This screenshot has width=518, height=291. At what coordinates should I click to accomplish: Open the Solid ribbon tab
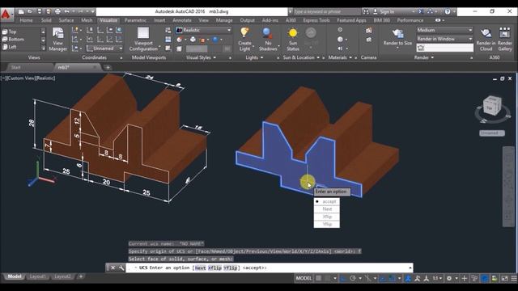point(46,20)
